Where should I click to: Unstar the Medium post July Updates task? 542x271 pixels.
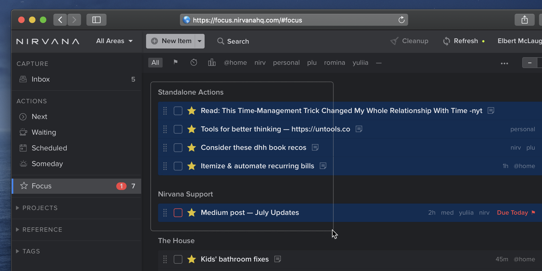tap(192, 213)
